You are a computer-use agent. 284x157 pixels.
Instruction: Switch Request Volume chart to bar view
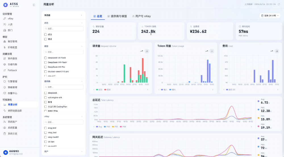pos(147,51)
